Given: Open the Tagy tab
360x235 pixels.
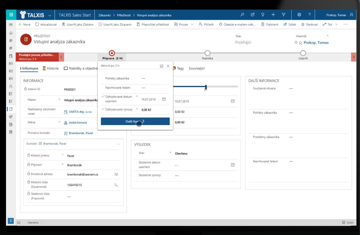Looking at the screenshot, I should [178, 68].
